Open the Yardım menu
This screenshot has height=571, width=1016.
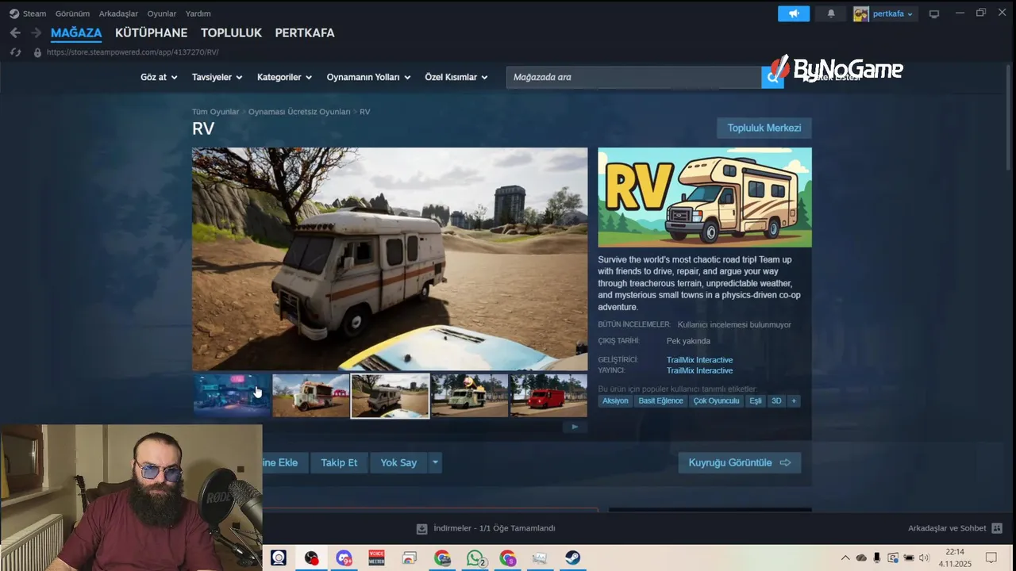click(x=198, y=13)
